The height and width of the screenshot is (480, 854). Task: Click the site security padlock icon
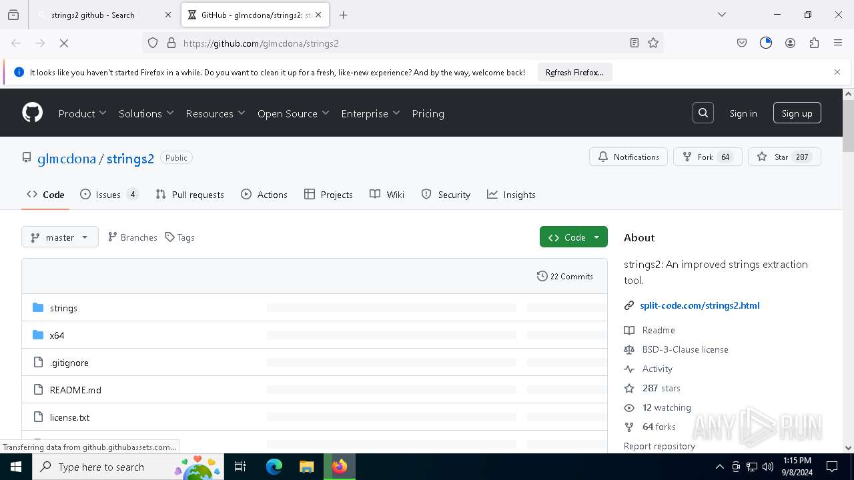pos(171,43)
